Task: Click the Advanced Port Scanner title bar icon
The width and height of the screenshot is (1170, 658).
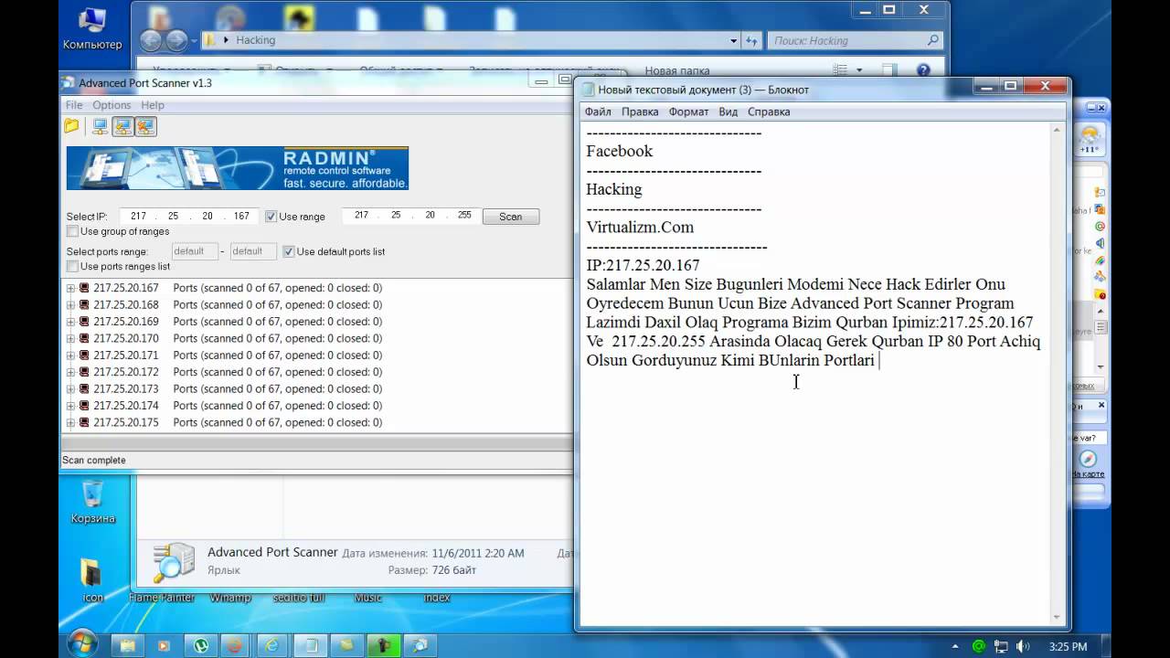Action: click(x=68, y=83)
